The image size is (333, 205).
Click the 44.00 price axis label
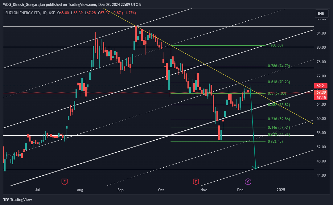(x=321, y=175)
